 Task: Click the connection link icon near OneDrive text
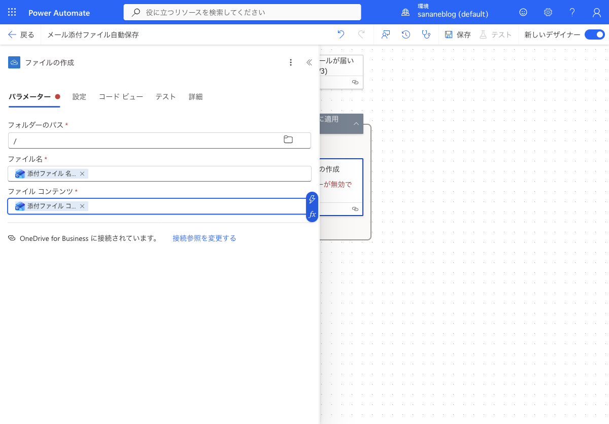click(12, 238)
